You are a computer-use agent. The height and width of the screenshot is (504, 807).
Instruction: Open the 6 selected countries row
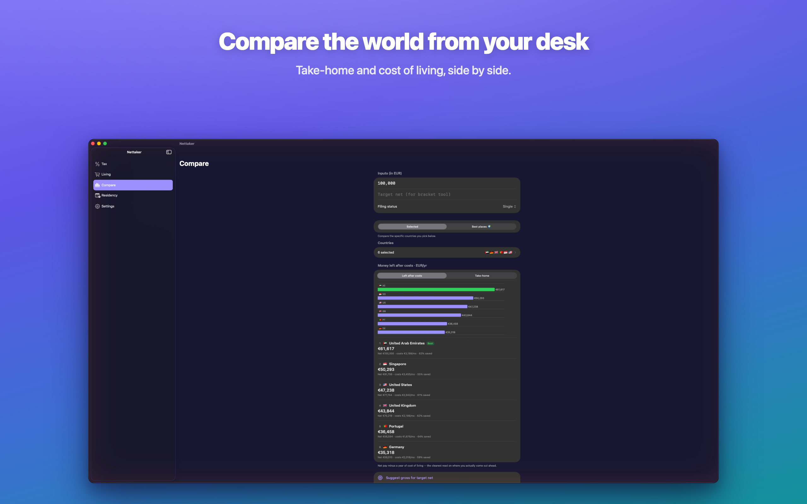447,252
